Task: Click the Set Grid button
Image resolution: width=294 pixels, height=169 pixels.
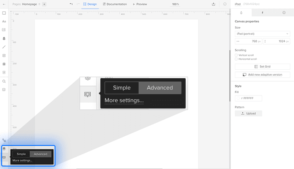Action: click(262, 66)
